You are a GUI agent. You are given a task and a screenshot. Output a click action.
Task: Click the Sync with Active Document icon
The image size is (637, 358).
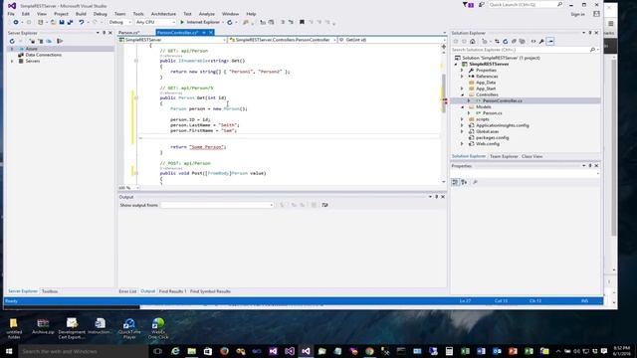[497, 42]
